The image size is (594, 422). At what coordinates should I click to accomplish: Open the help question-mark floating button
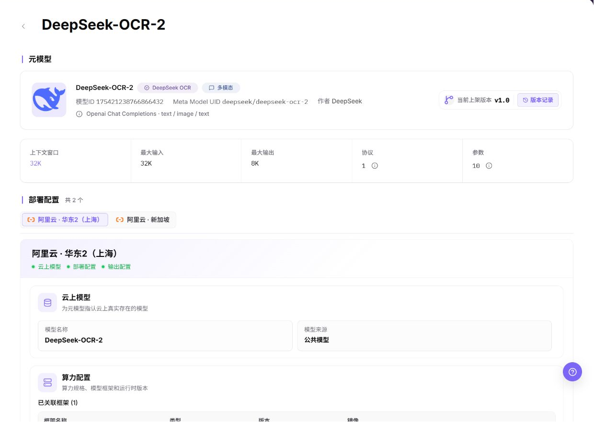click(x=572, y=372)
